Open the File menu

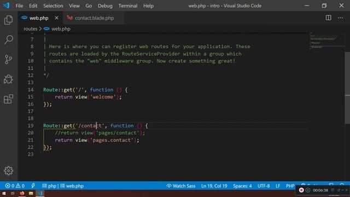[x=19, y=6]
